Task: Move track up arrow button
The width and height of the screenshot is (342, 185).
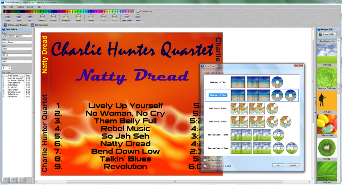Action: point(6,180)
